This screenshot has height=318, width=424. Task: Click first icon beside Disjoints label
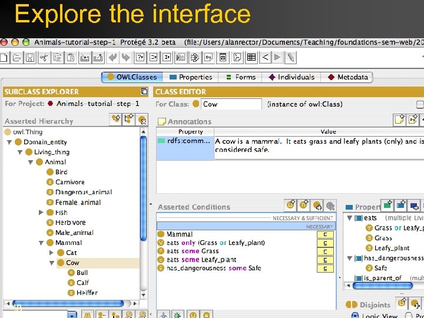click(x=402, y=303)
